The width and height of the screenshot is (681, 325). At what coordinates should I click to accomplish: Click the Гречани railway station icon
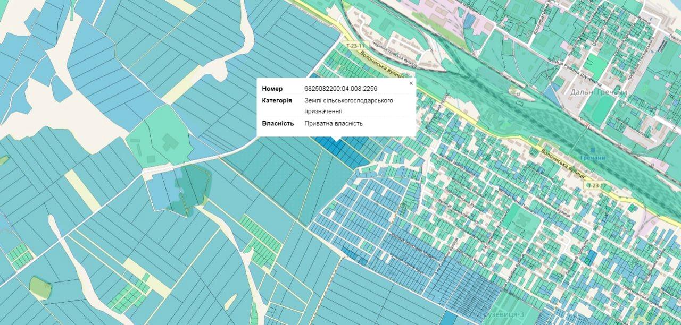point(592,151)
